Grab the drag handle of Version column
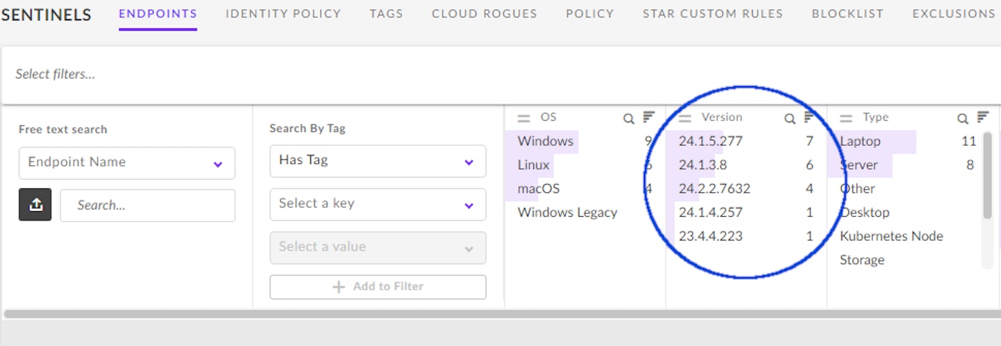Image resolution: width=1001 pixels, height=346 pixels. 685,119
